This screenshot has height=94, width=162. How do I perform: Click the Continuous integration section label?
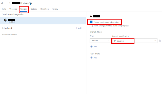[x=13, y=14]
